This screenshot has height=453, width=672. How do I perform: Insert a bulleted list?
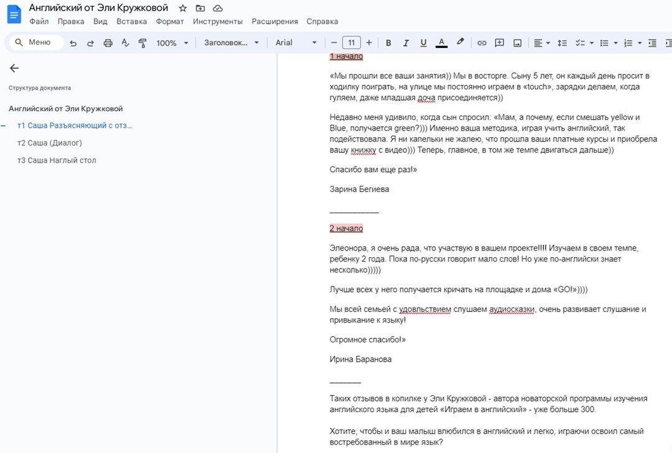point(604,43)
